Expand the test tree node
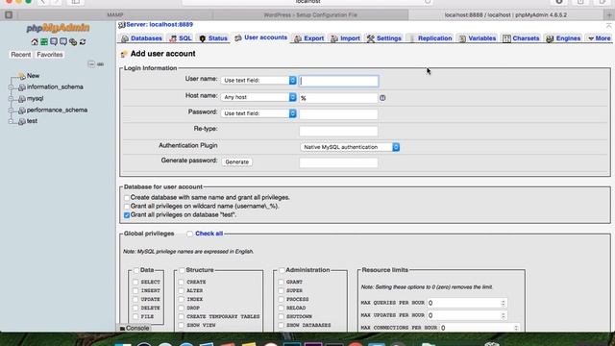Viewport: 615px width, 346px height. click(x=11, y=122)
